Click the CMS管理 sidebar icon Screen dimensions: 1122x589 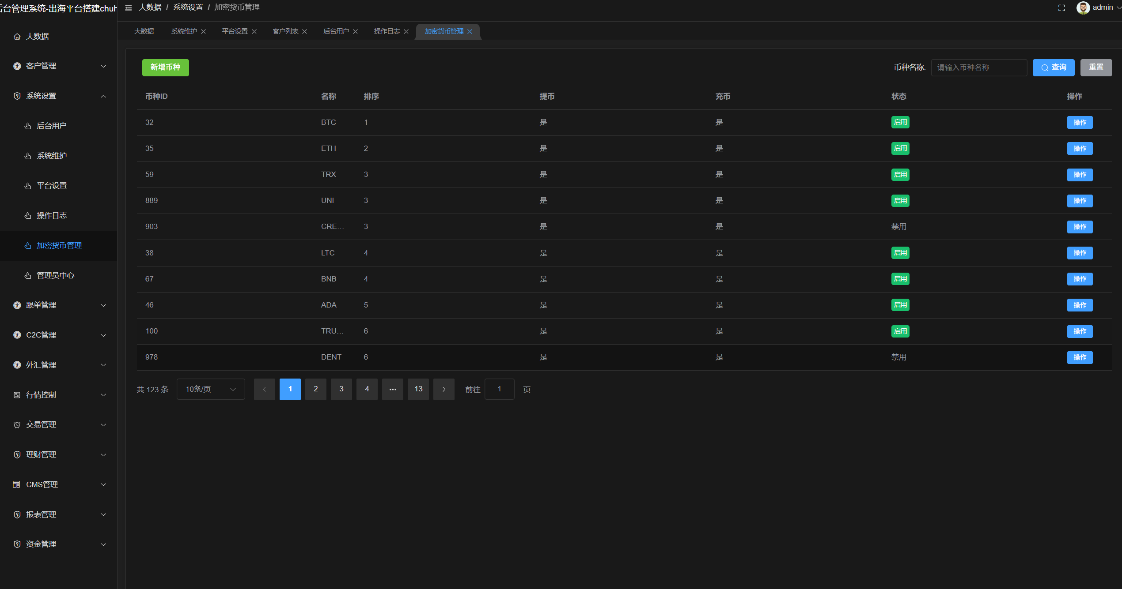tap(17, 484)
